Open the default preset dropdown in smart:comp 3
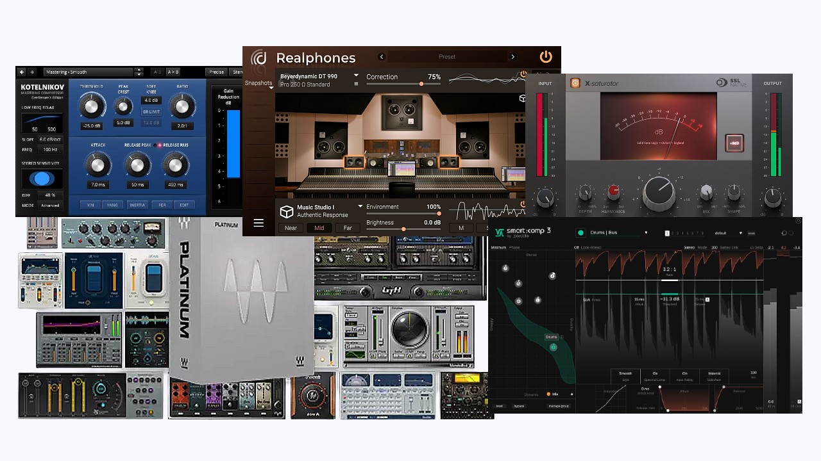The image size is (821, 461). [x=741, y=233]
